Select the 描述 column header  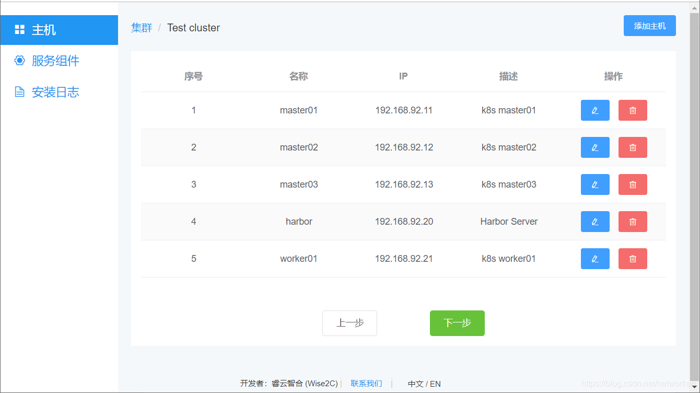508,76
